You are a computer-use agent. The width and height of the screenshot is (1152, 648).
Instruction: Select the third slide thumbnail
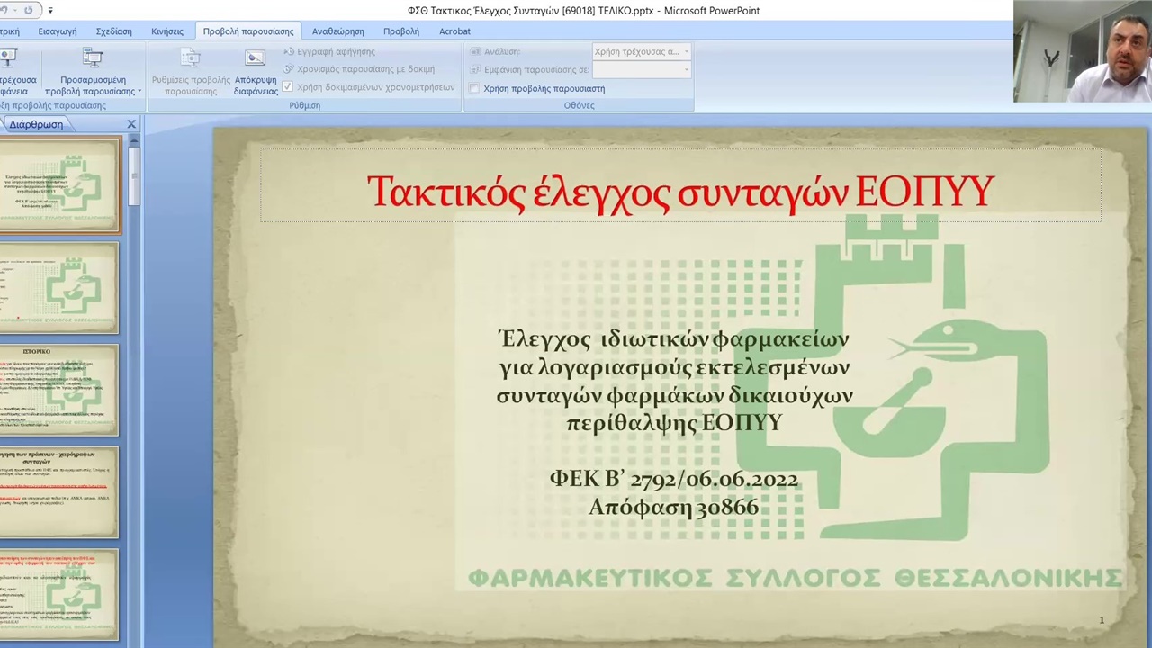click(58, 389)
